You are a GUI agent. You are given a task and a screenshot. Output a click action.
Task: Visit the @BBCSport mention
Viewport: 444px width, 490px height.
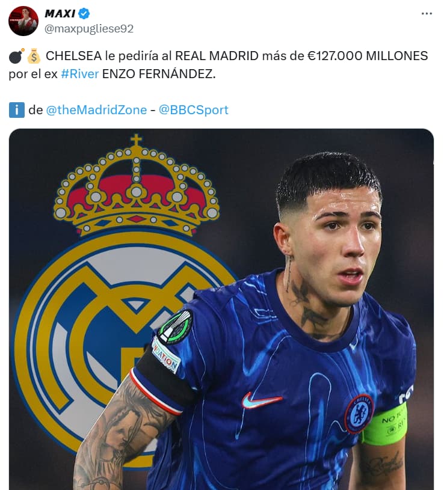coord(194,110)
